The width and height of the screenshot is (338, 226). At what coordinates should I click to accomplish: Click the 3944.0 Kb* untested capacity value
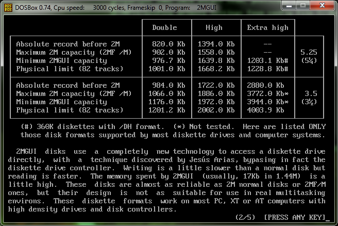pyautogui.click(x=268, y=102)
